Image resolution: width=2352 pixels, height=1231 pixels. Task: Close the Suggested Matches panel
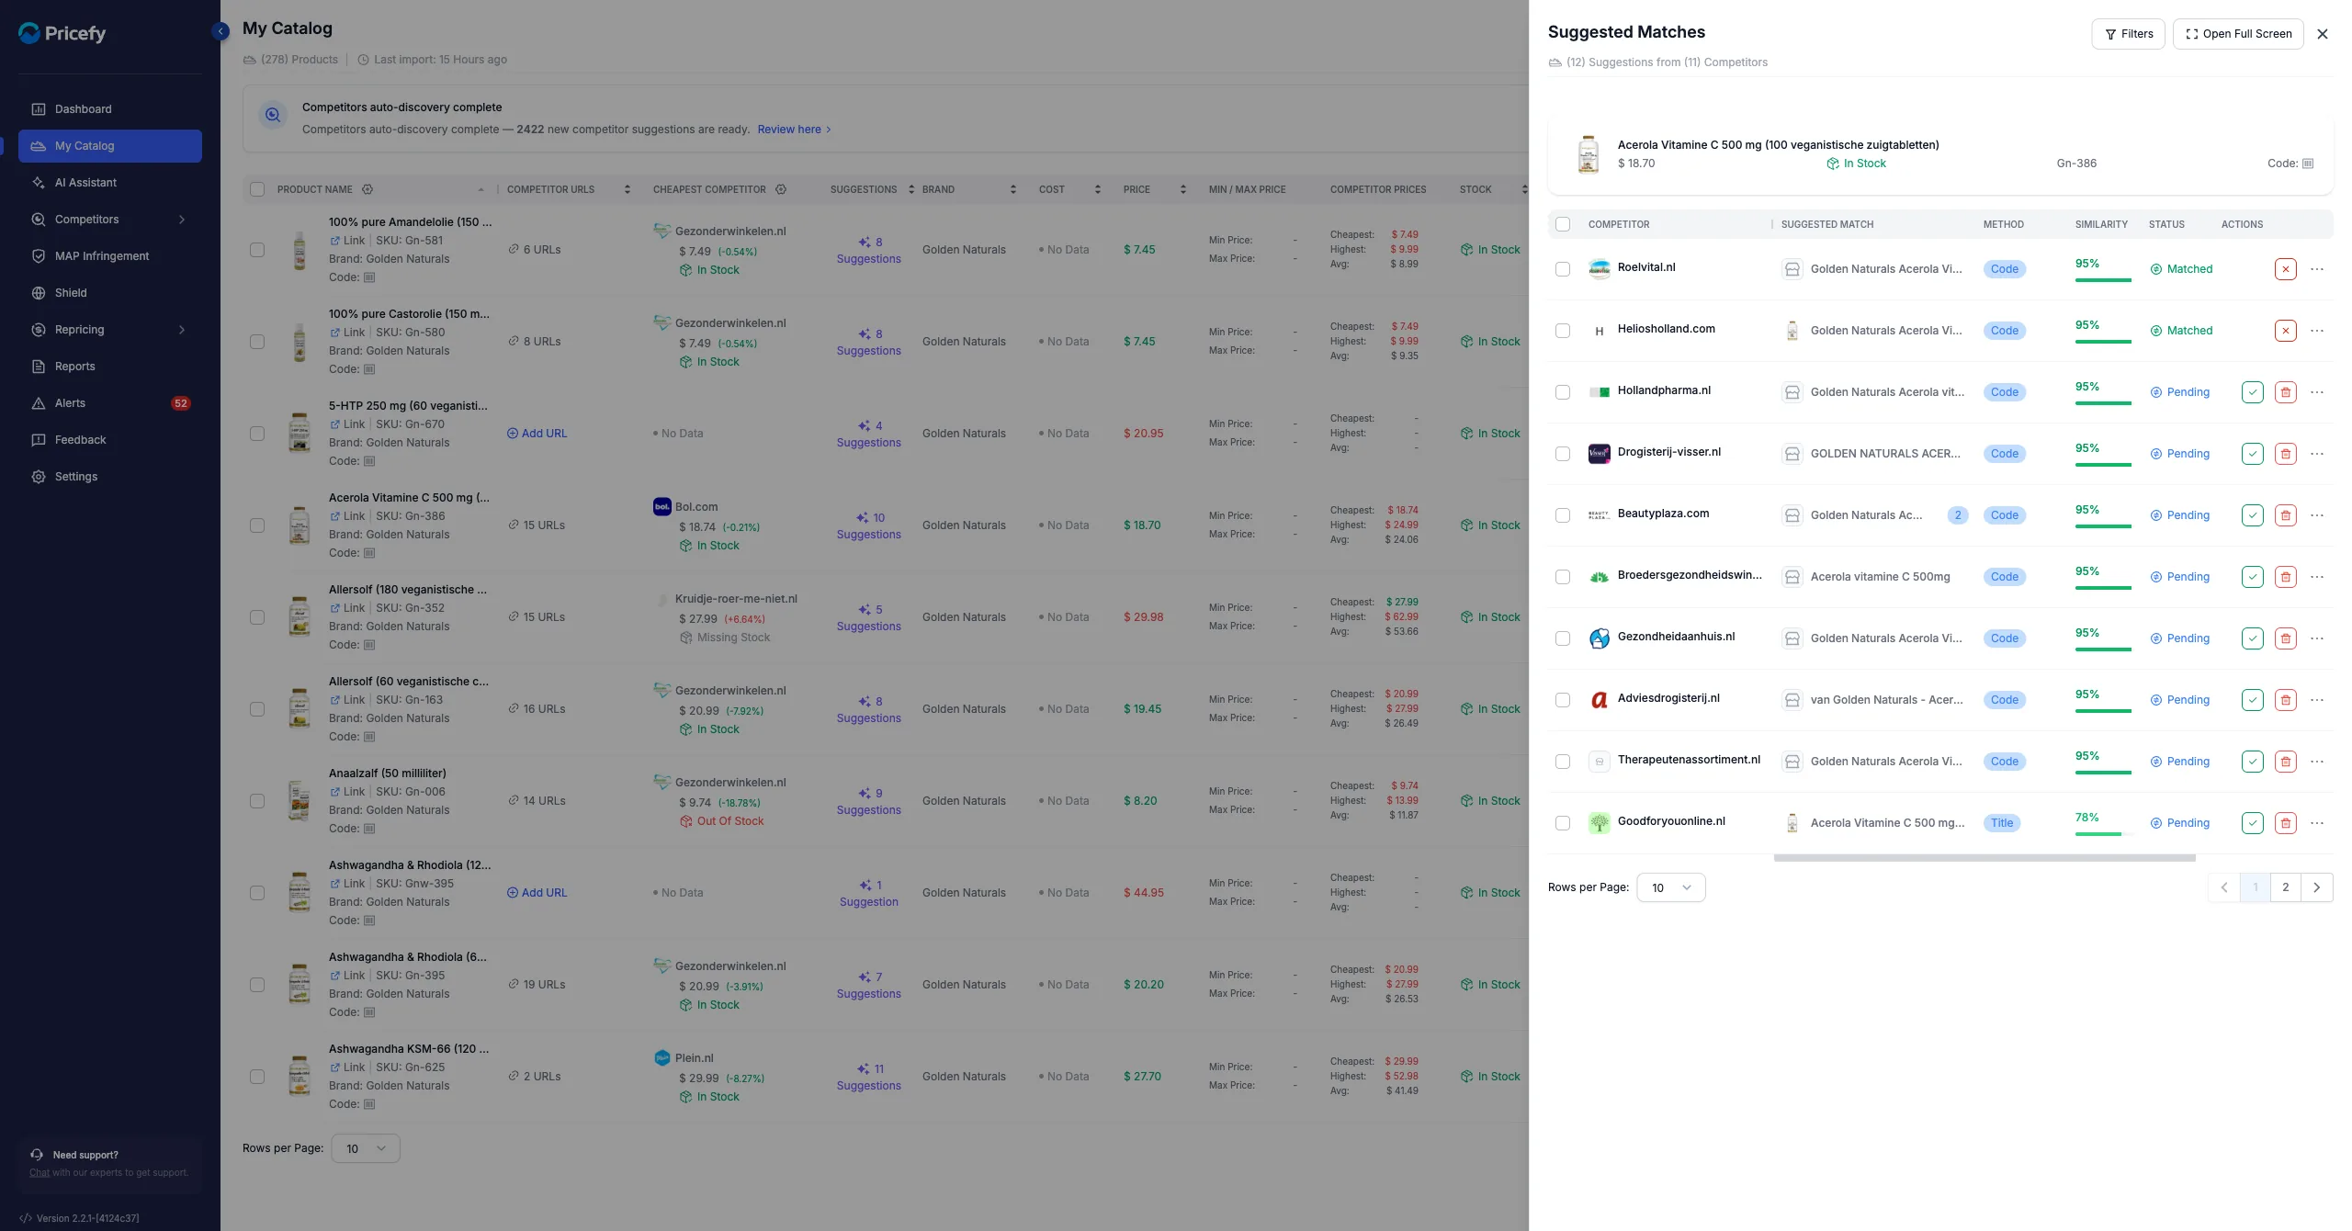(x=2323, y=34)
